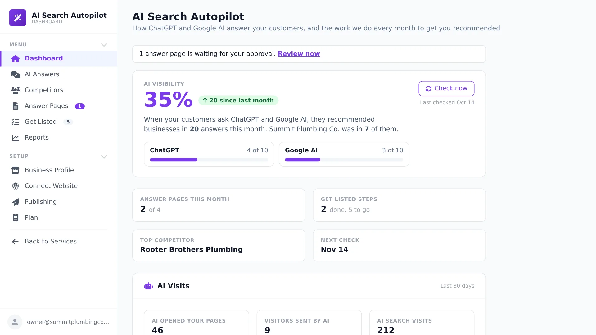Viewport: 596px width, 335px height.
Task: Go to Connect Website setup
Action: point(59,186)
